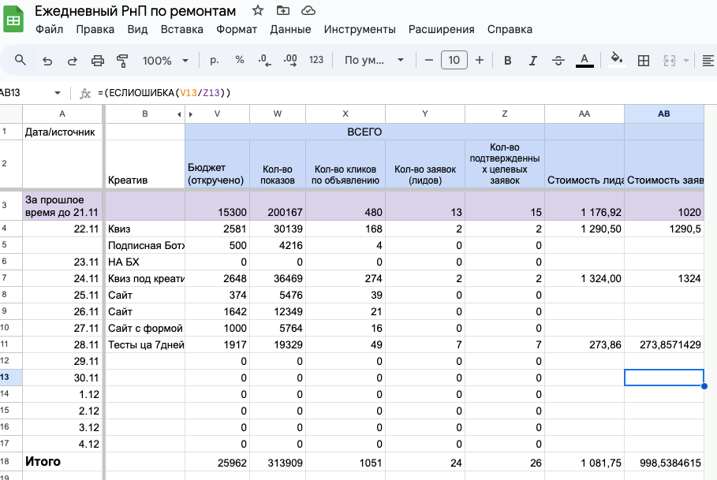
Task: Open the zoom 100% dropdown
Action: 165,60
